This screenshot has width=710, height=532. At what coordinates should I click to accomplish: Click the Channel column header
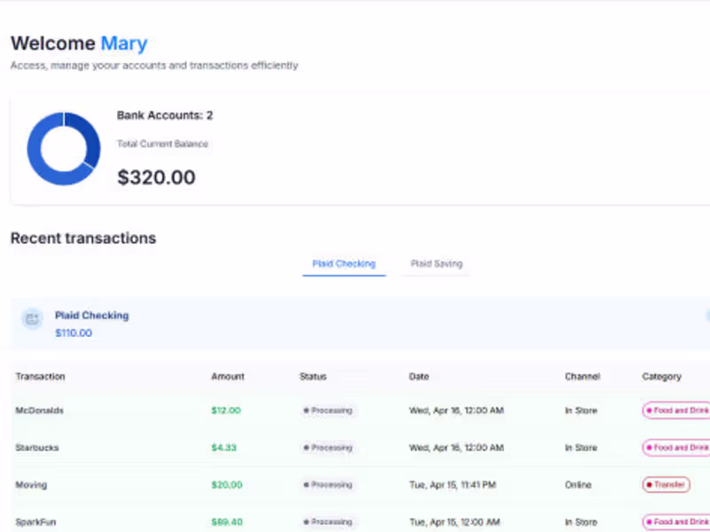582,376
